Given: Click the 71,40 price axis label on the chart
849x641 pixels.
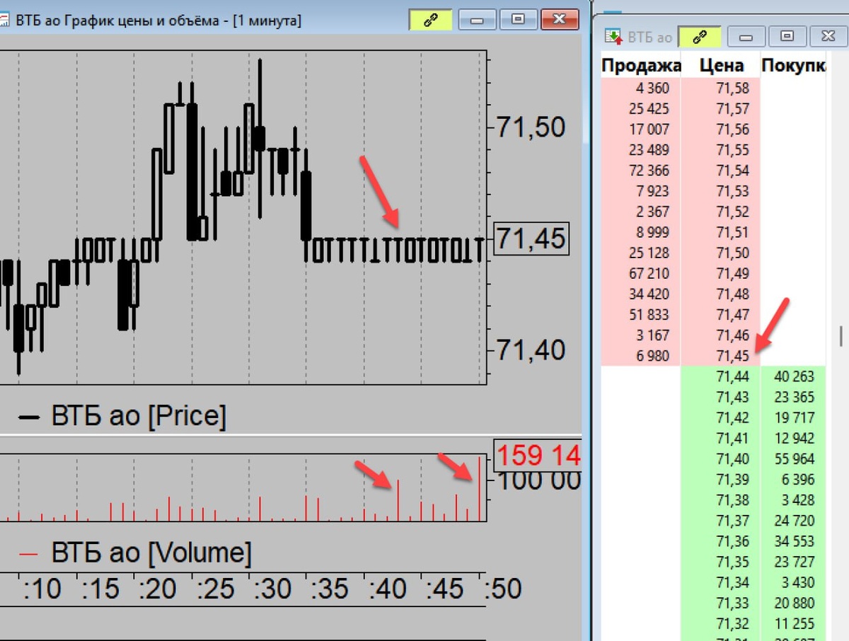Looking at the screenshot, I should pos(531,350).
